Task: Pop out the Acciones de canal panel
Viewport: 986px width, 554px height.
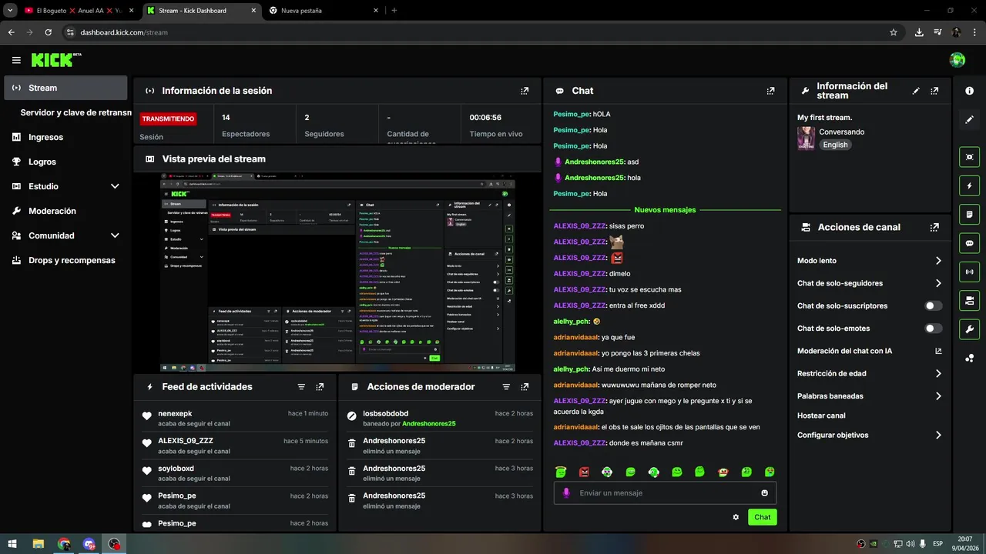Action: pos(934,228)
